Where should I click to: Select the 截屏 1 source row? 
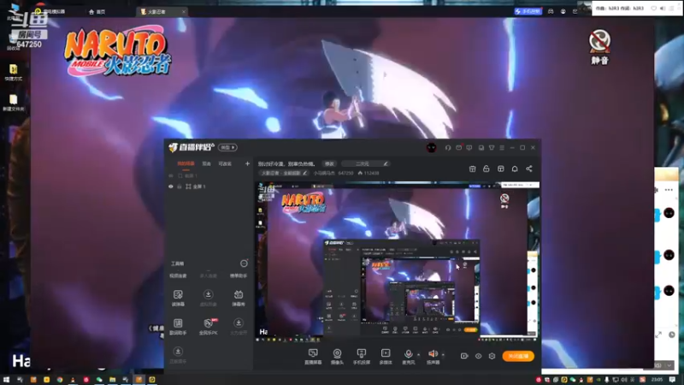(x=209, y=175)
